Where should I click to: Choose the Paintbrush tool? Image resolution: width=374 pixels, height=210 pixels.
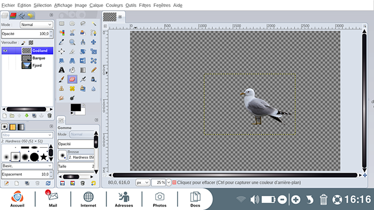62,79
